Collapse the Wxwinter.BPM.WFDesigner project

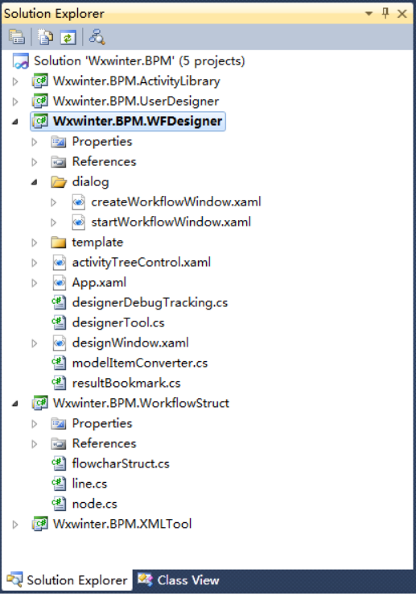click(15, 122)
